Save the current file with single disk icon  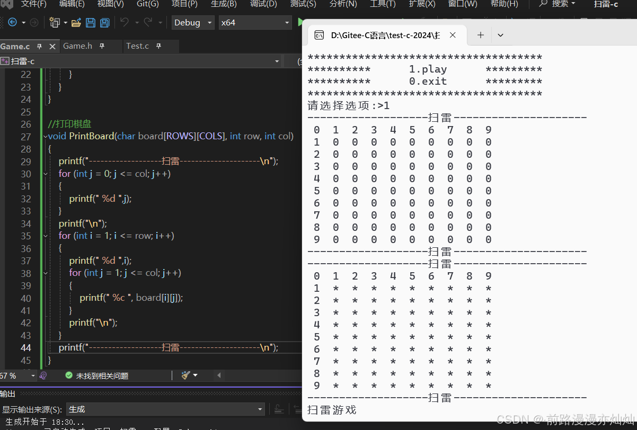pyautogui.click(x=91, y=22)
